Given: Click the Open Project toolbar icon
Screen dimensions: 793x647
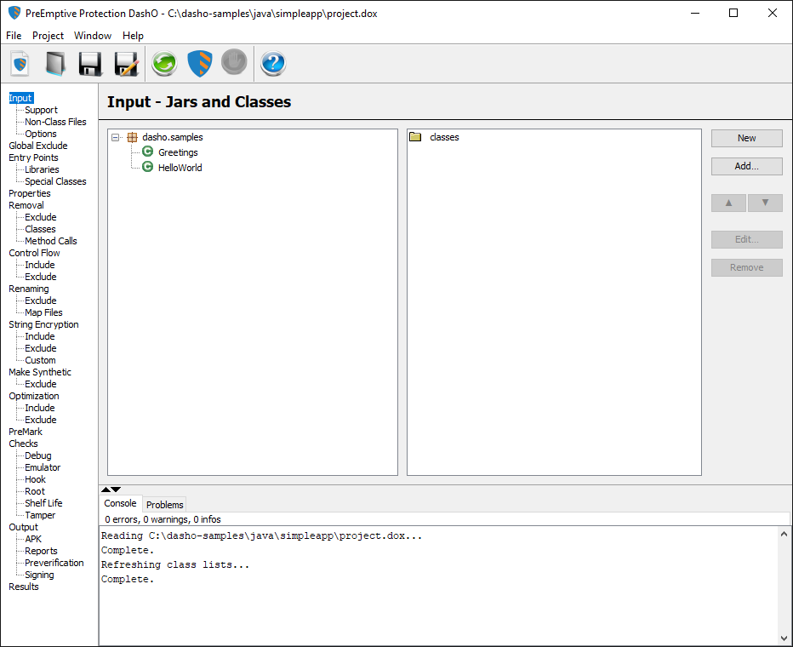Looking at the screenshot, I should click(x=55, y=64).
